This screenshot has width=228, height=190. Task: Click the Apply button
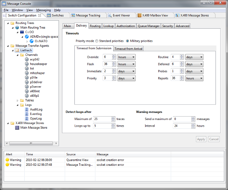pyautogui.click(x=201, y=139)
